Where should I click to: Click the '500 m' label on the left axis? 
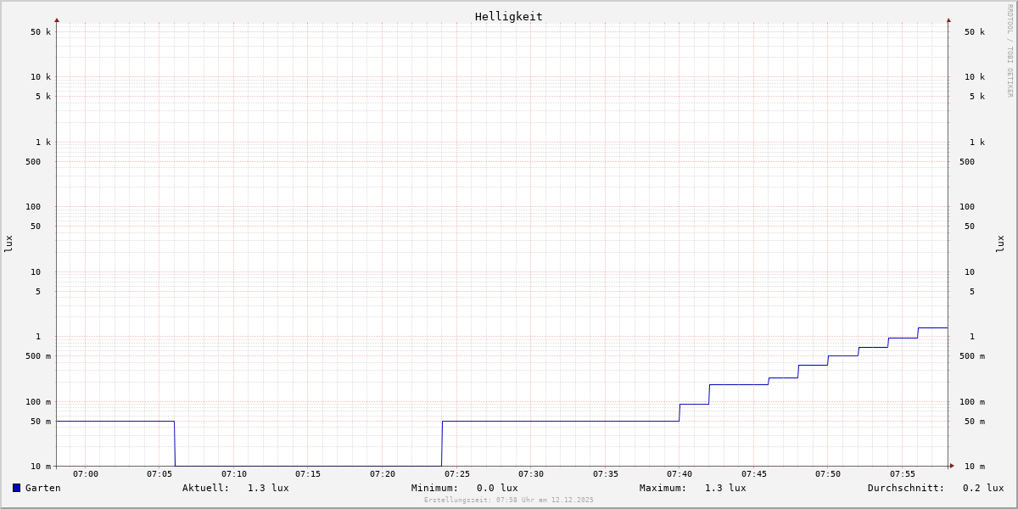(38, 356)
